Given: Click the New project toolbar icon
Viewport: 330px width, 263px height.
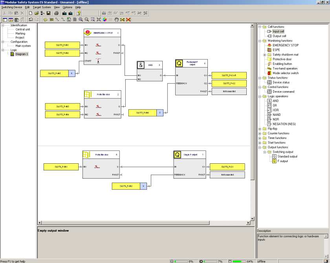Looking at the screenshot, I should click(31, 13).
